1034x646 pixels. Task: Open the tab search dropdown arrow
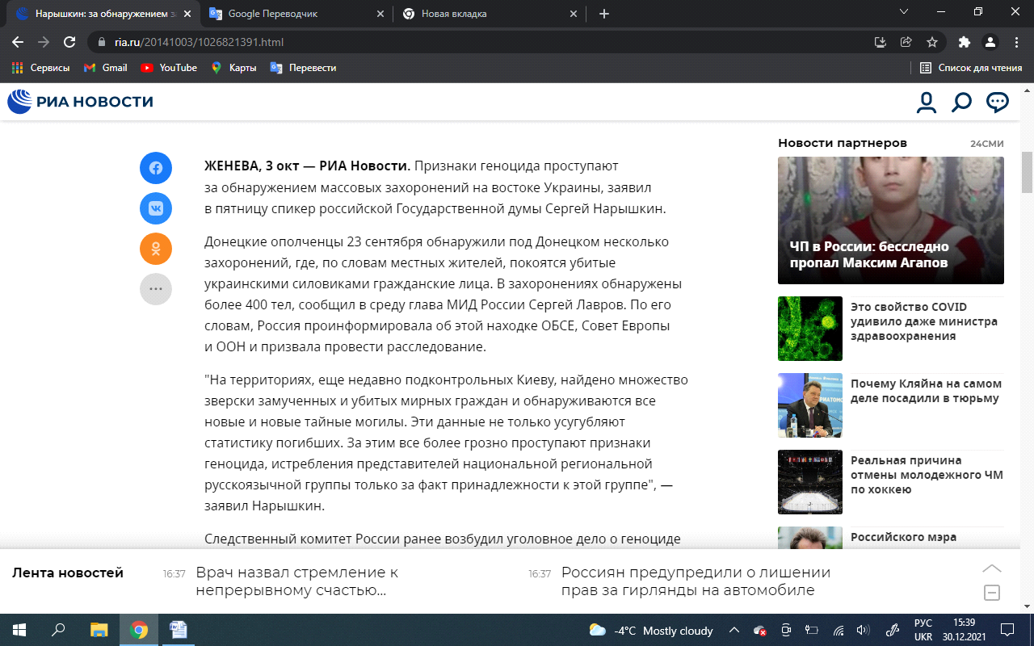904,13
